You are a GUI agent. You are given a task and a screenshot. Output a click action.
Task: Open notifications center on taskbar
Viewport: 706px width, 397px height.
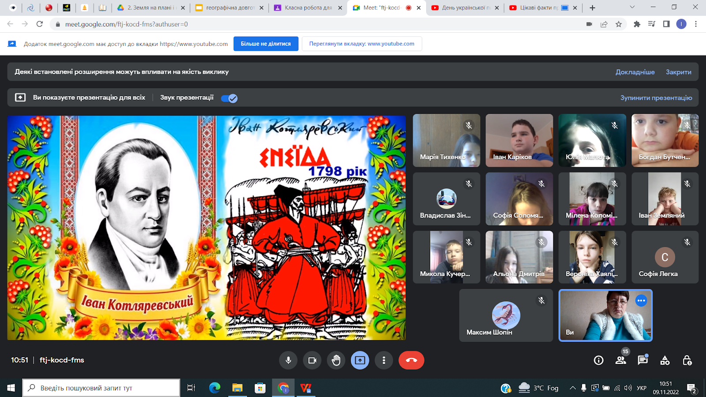(691, 388)
